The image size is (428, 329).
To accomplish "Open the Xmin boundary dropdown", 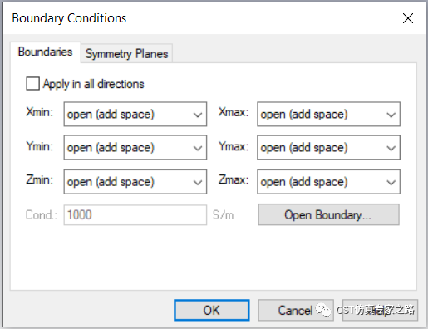I will coord(135,114).
